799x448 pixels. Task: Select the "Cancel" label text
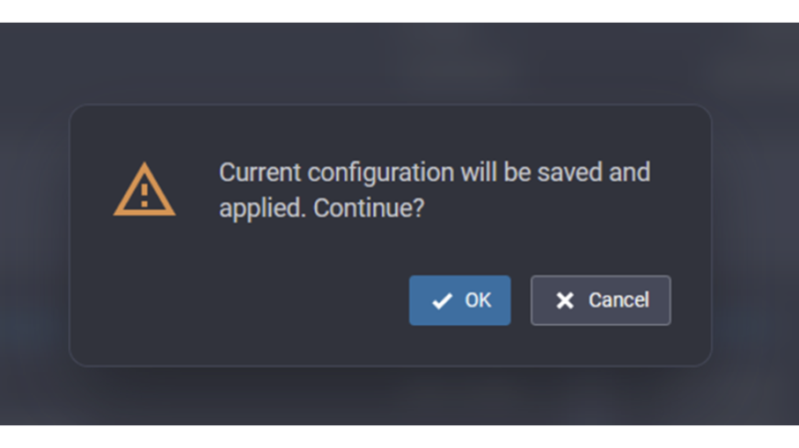[x=619, y=300]
